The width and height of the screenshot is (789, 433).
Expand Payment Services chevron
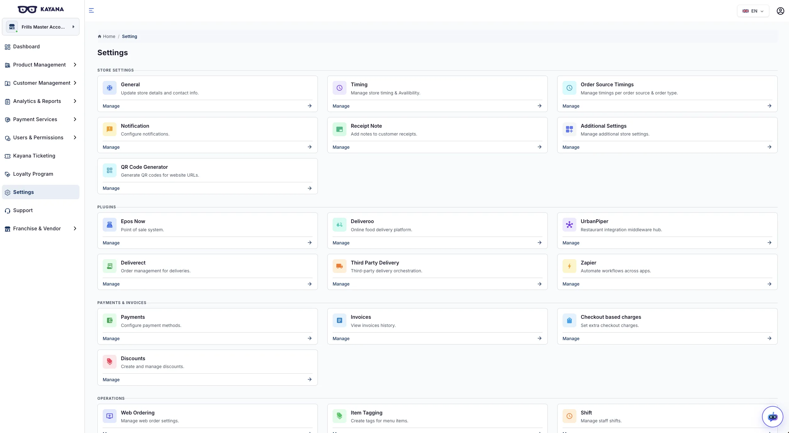point(75,119)
